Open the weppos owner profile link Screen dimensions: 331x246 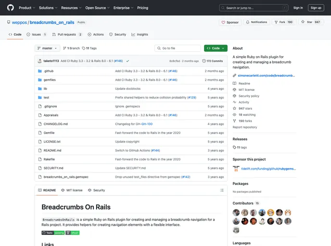coord(19,23)
